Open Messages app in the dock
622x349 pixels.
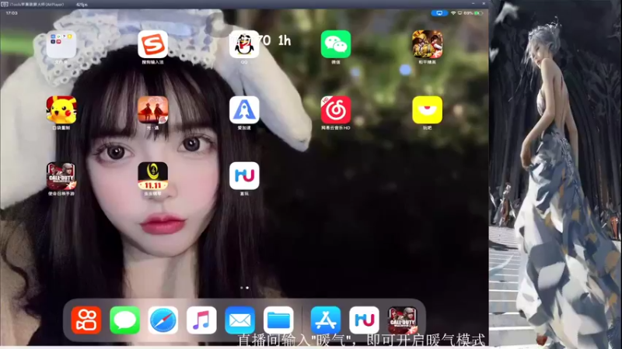(124, 320)
